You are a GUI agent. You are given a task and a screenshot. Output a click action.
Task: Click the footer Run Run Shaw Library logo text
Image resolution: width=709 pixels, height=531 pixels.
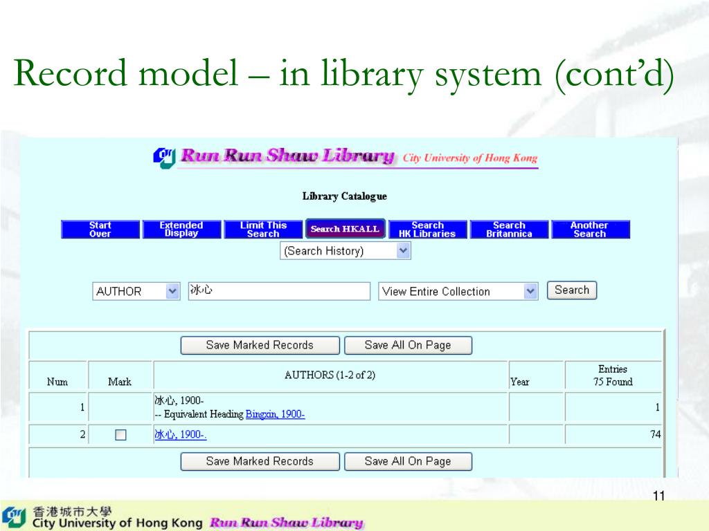pyautogui.click(x=287, y=523)
